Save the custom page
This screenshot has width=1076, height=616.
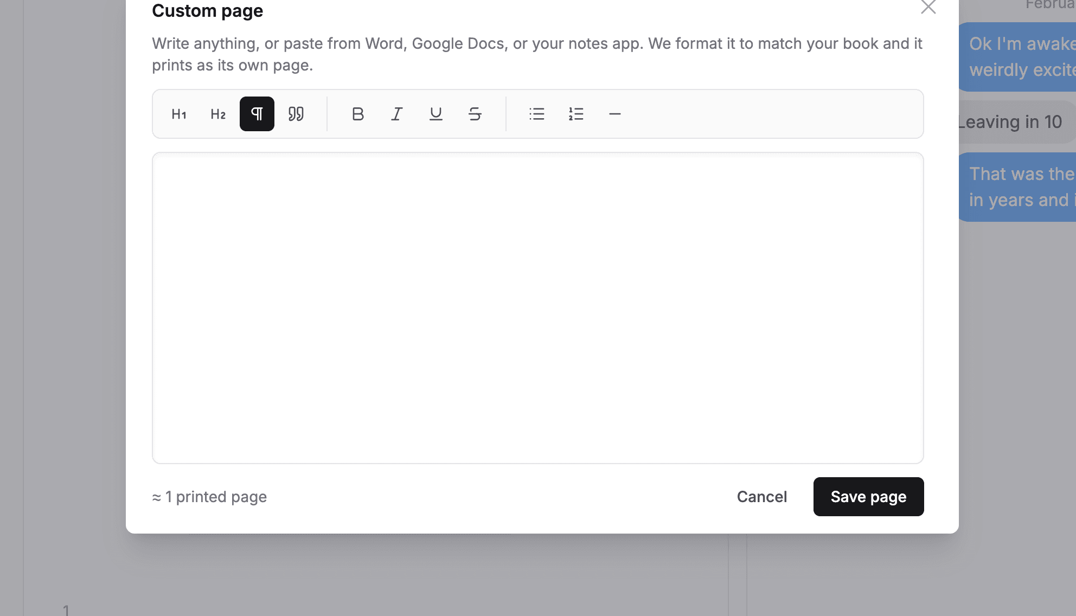869,497
